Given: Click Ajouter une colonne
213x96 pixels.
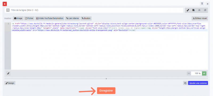Looking at the screenshot, I should [x=198, y=83].
